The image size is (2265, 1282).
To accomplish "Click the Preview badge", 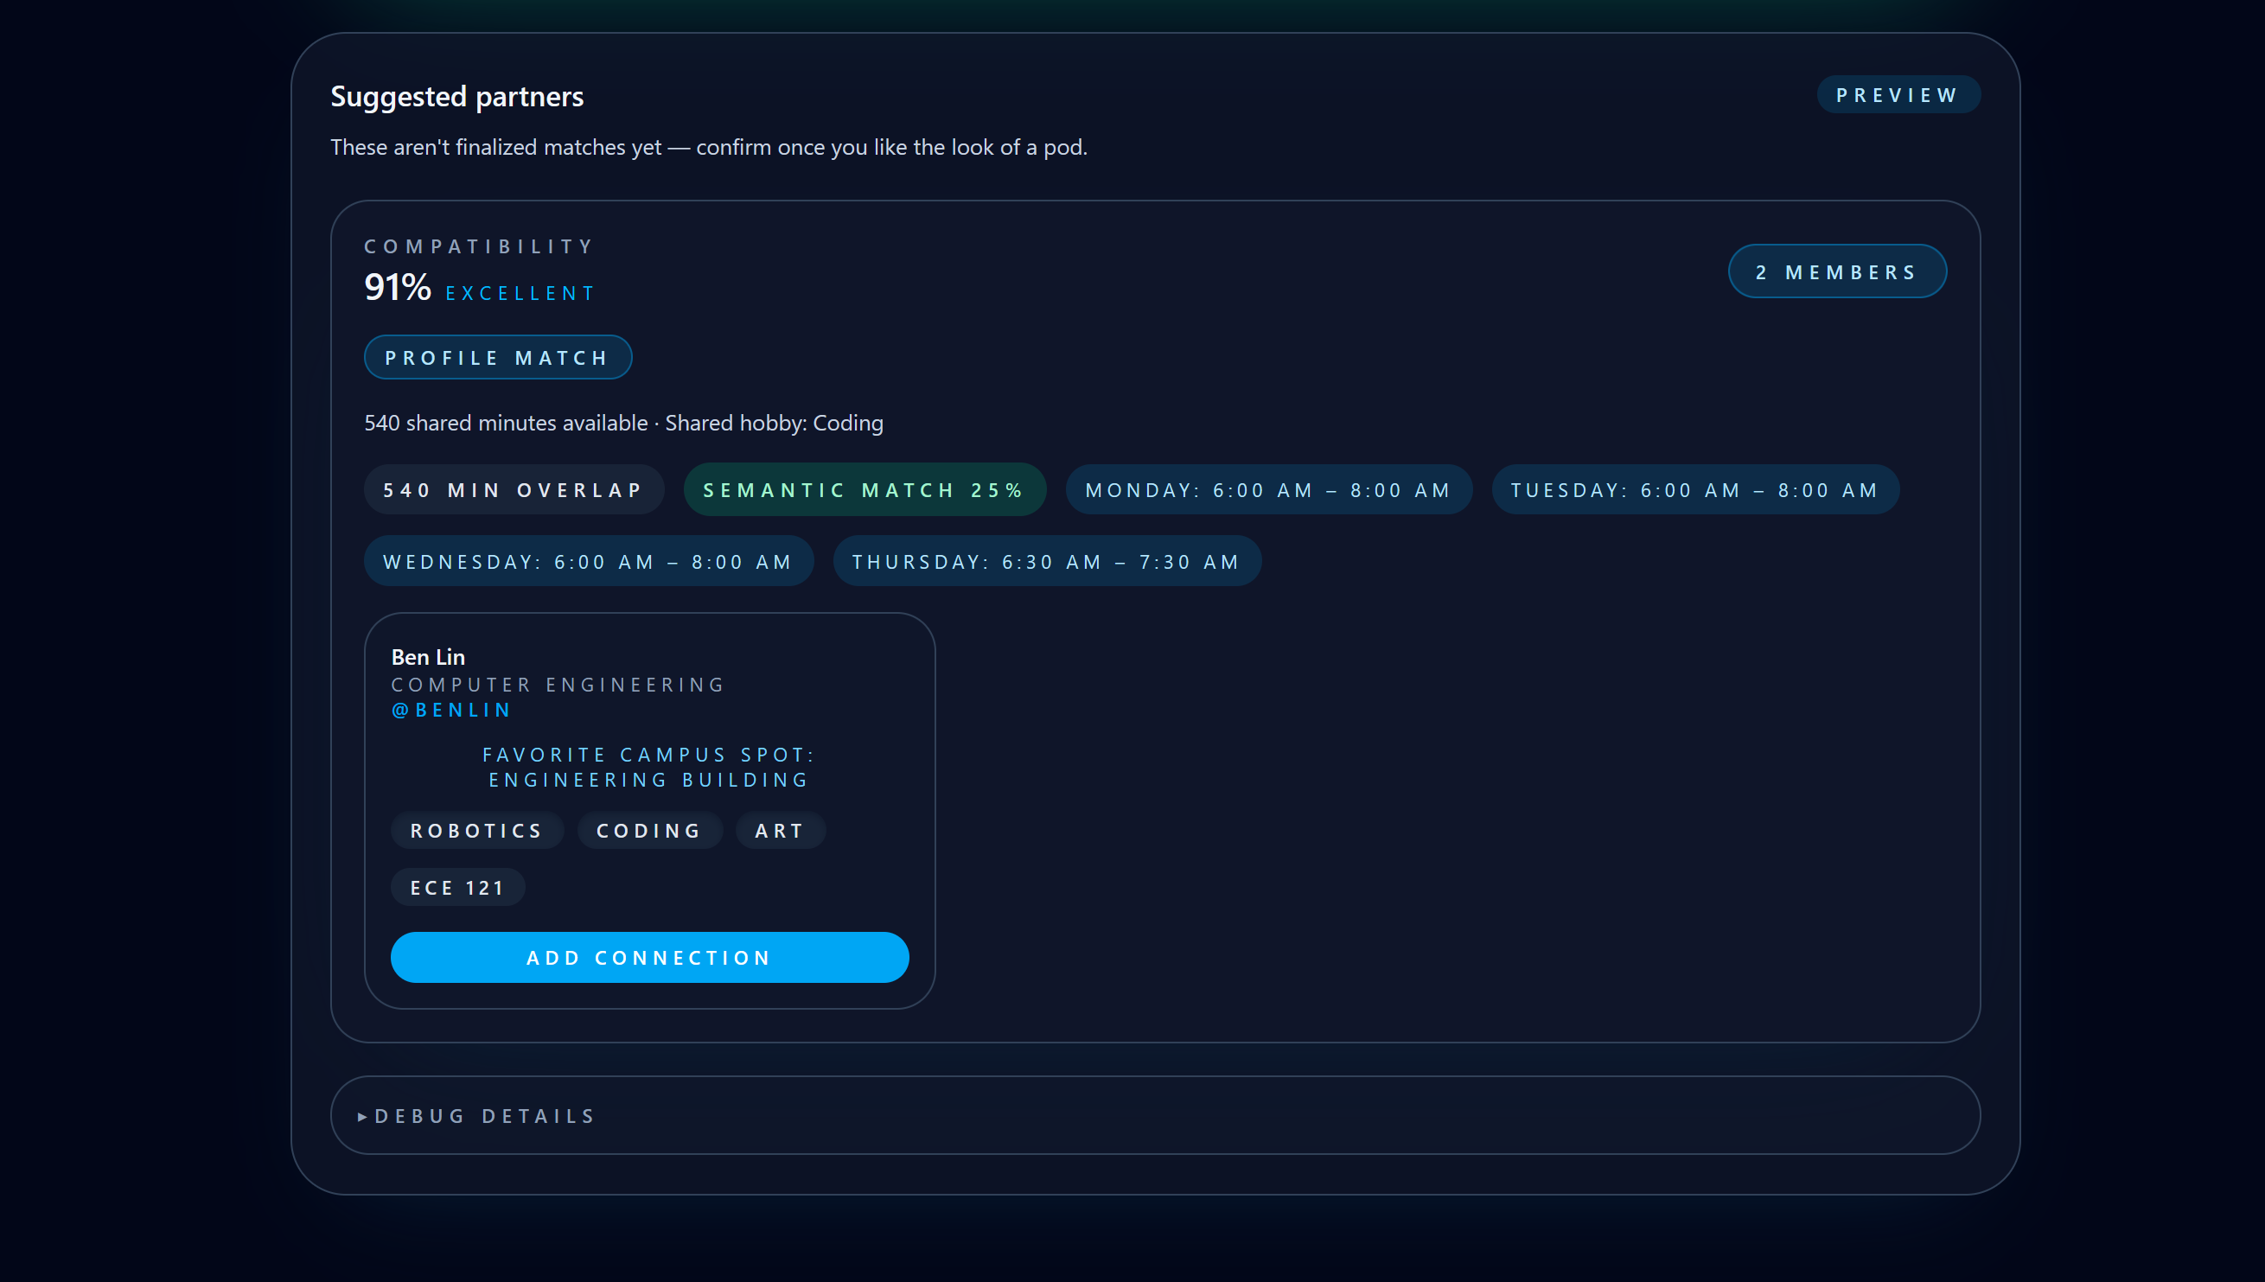I will coord(1897,95).
